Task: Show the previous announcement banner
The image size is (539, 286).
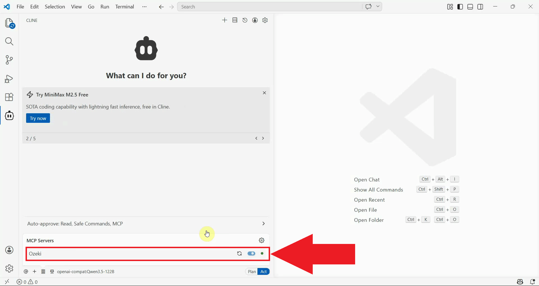Action: tap(256, 138)
